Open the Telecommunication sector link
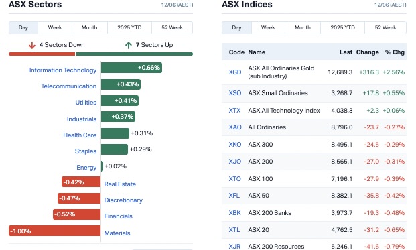The height and width of the screenshot is (250, 416). [69, 86]
